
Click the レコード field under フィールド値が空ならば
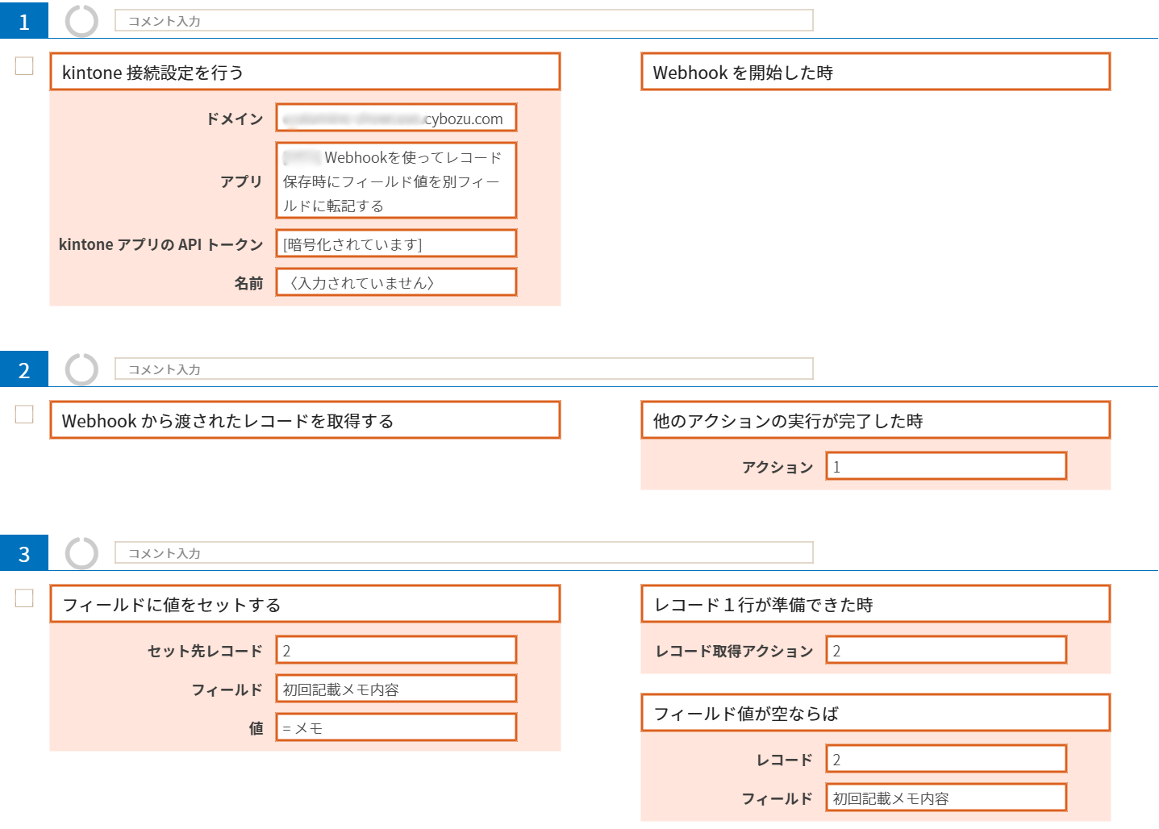point(946,759)
